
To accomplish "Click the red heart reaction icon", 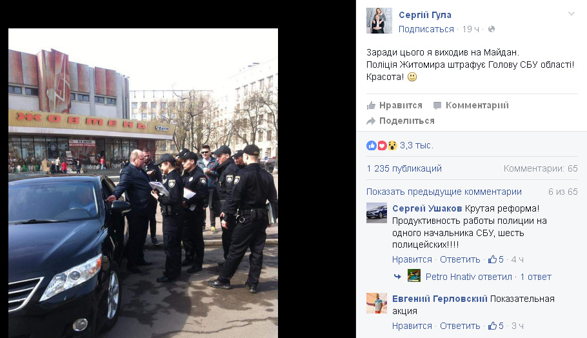I will (381, 146).
